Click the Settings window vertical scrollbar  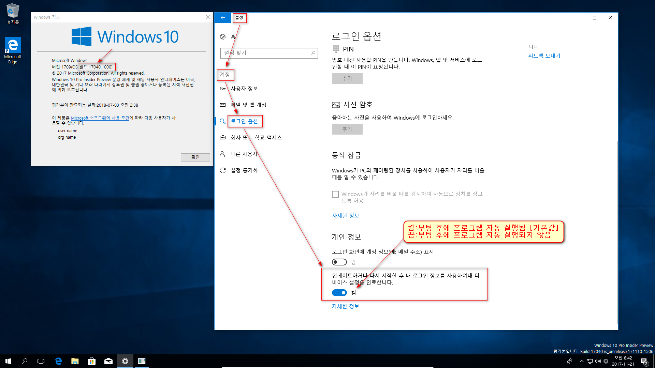(x=617, y=232)
